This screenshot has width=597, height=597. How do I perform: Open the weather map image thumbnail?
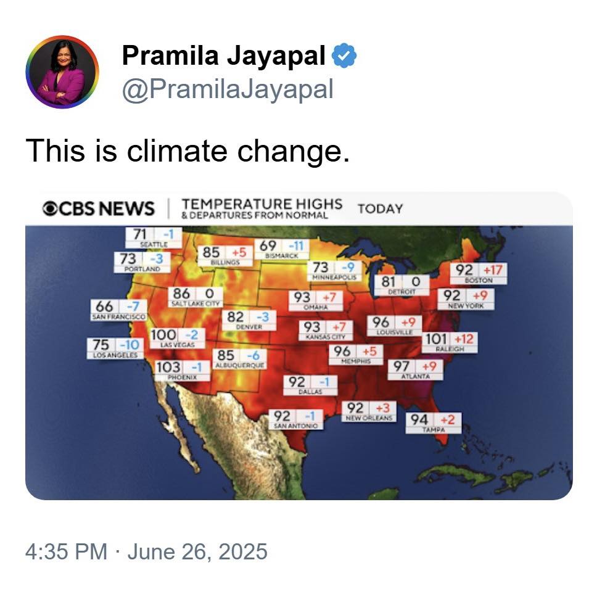[x=299, y=346]
